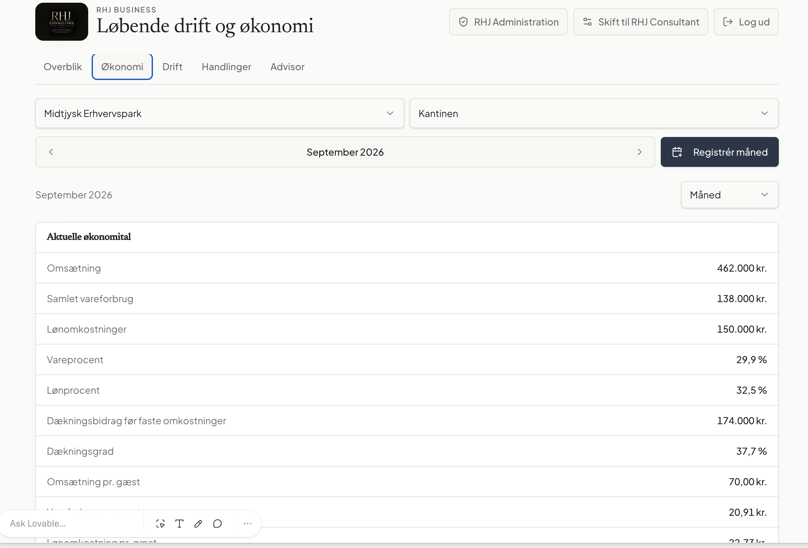Click the Løbende drift og økonomi title
This screenshot has width=808, height=548.
205,26
